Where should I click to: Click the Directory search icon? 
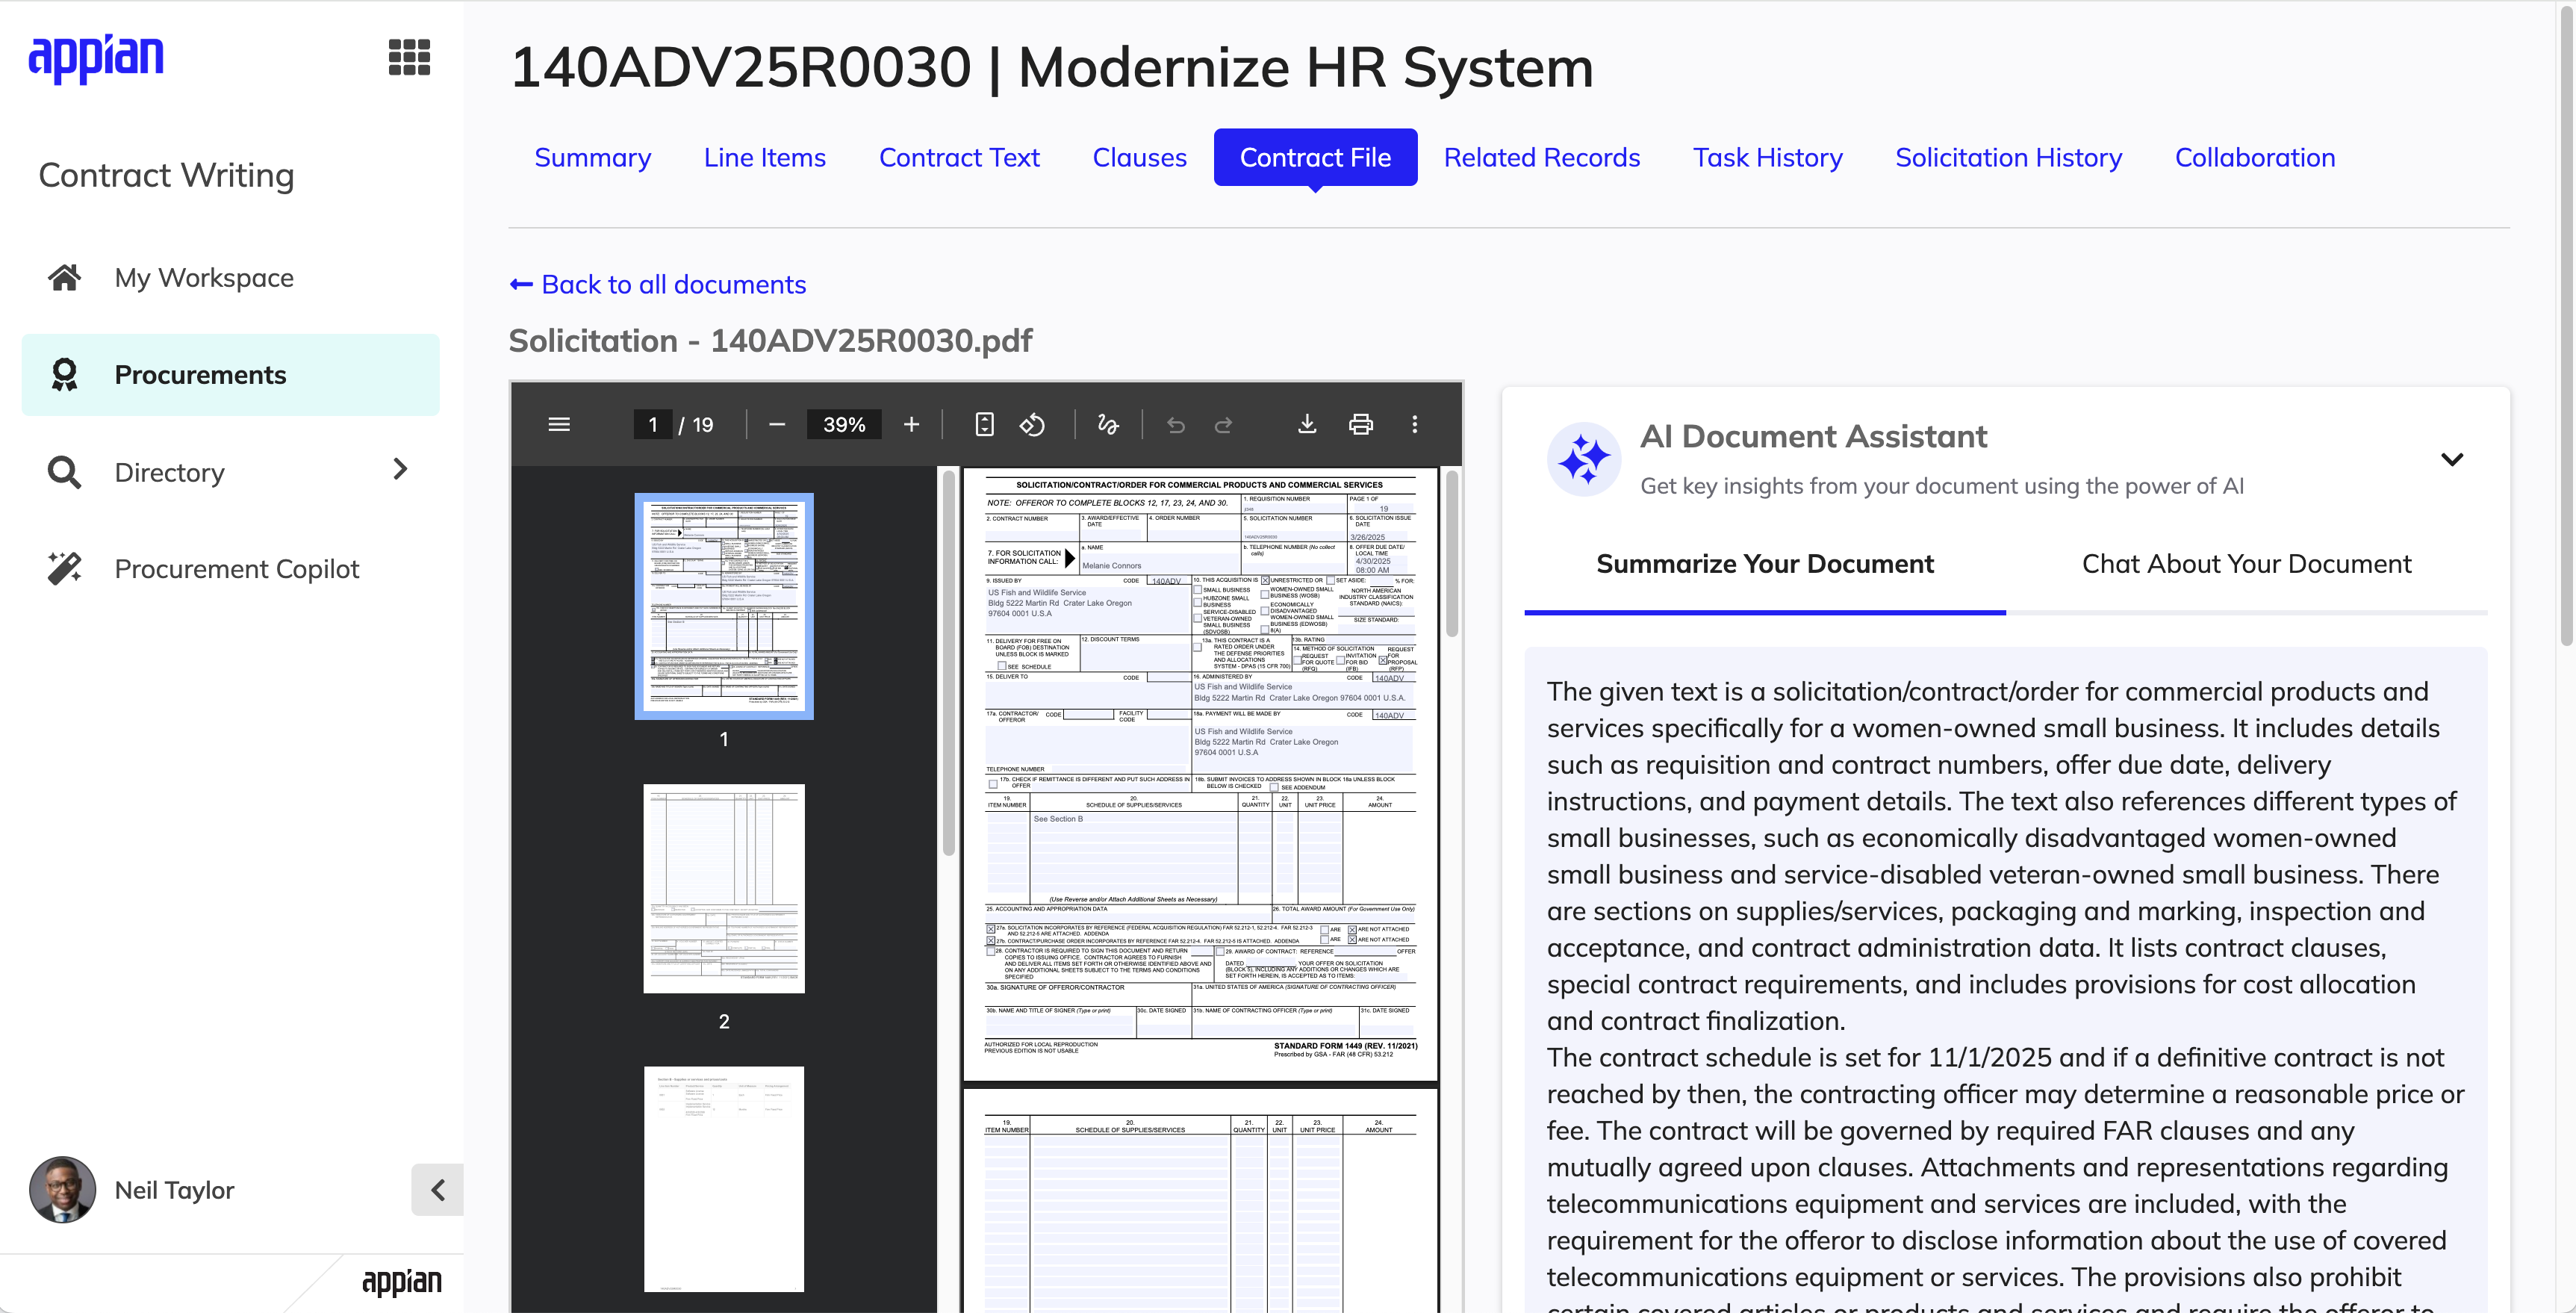point(64,472)
